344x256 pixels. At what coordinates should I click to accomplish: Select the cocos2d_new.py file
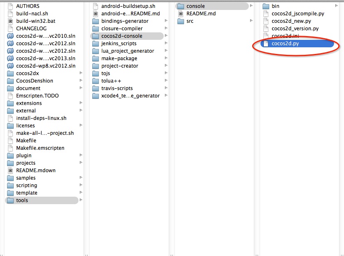click(x=291, y=21)
